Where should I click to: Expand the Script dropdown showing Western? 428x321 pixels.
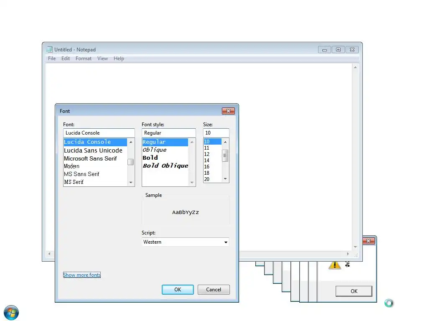point(185,242)
